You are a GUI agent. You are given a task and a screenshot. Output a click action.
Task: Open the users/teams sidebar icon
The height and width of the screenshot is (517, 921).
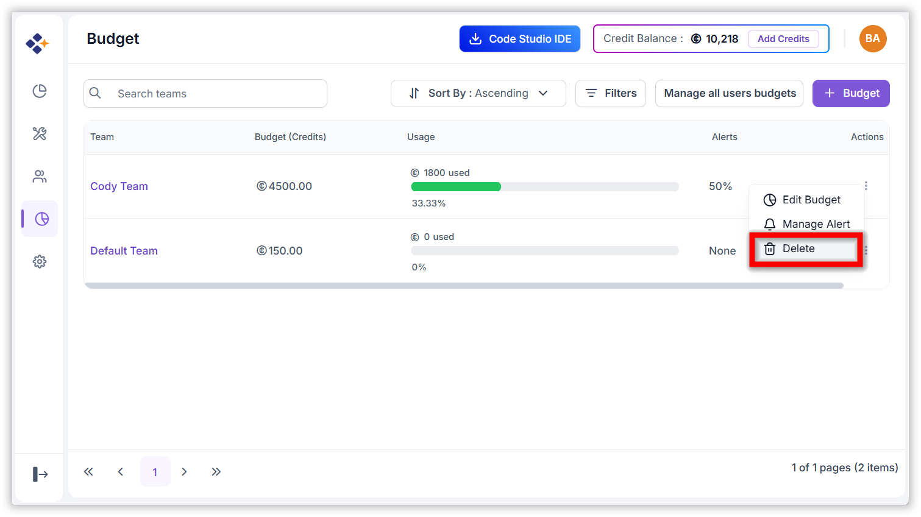tap(40, 177)
